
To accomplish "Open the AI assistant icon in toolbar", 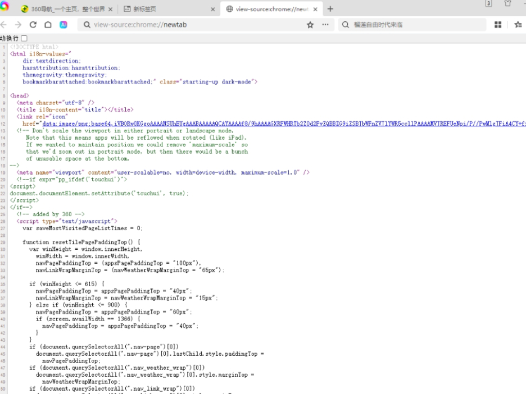I will tap(64, 25).
